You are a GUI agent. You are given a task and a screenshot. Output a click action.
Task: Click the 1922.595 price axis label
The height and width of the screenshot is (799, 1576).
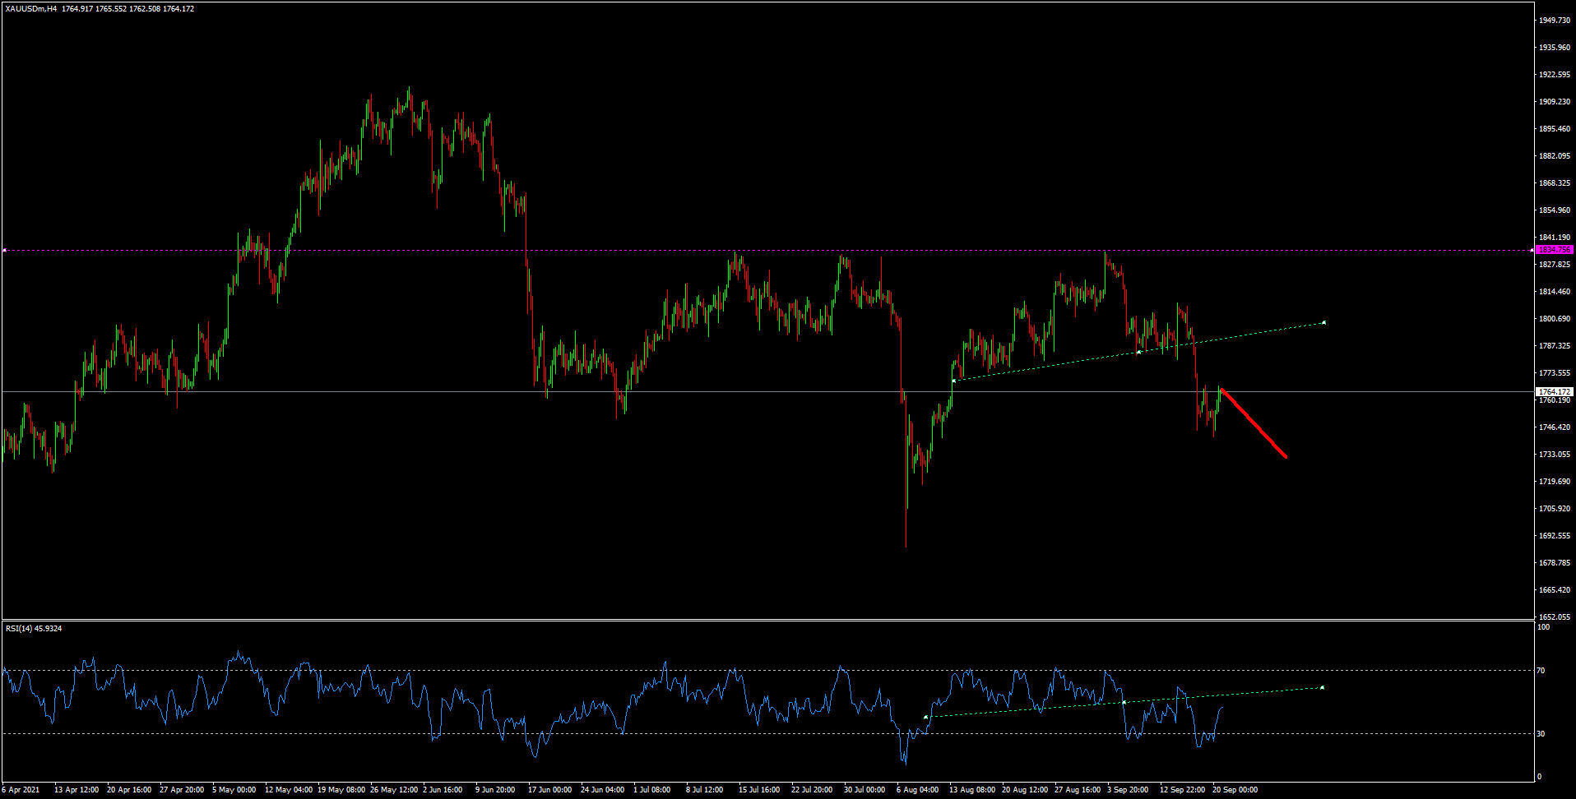click(x=1555, y=75)
